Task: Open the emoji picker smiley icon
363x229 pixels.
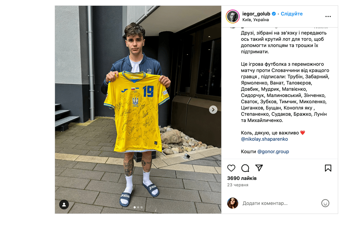Action: pos(325,203)
